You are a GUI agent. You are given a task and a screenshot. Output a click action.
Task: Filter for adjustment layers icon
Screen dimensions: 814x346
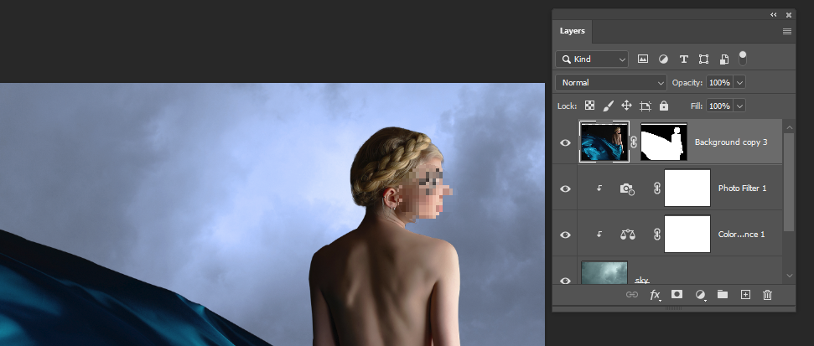663,59
